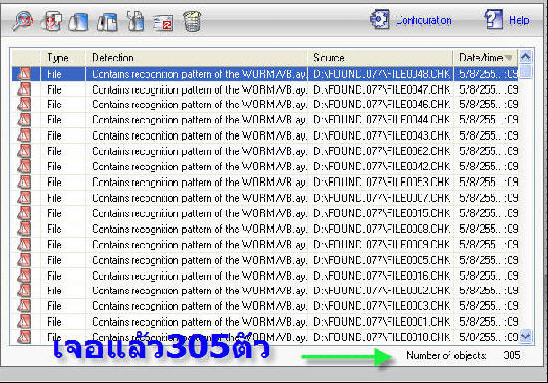Screen dimensions: 548x383
Task: Click the warning icon of the FILE0001.CHK row
Action: pyautogui.click(x=24, y=321)
